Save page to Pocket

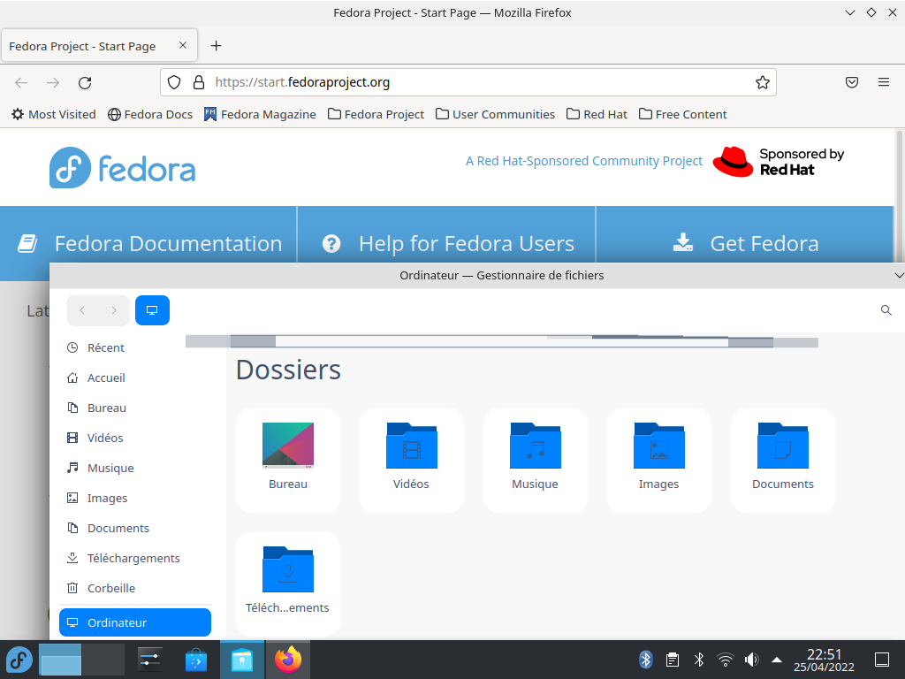click(851, 82)
